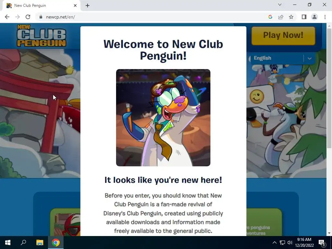Go back using the browser back arrow
Screen dimensions: 332x249
(7, 17)
